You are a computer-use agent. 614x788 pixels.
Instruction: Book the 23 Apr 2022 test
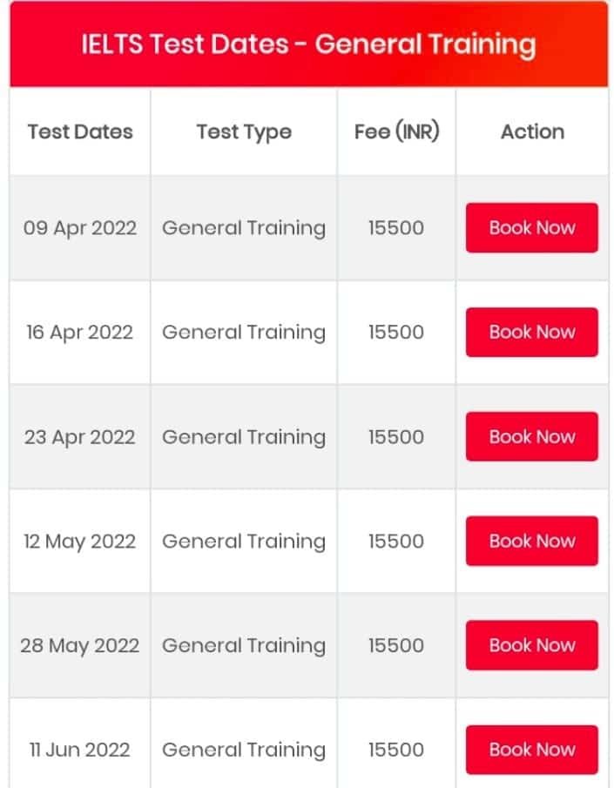click(x=531, y=436)
